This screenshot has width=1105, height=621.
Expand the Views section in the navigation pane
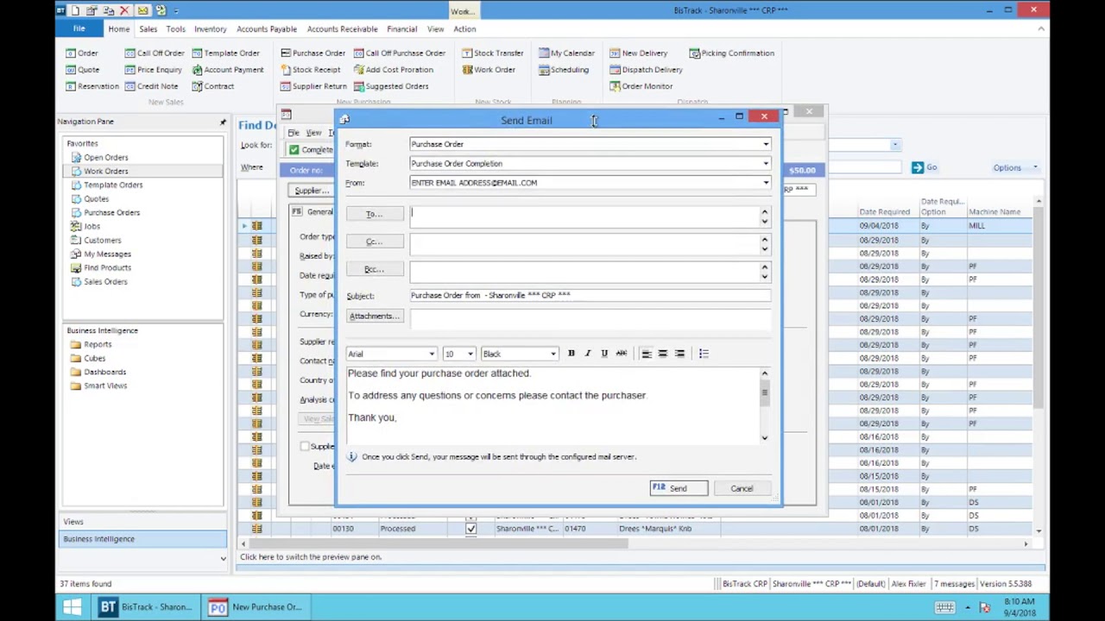click(x=143, y=522)
